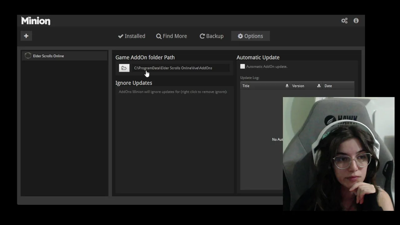Click the Title column sort arrows
Viewport: 400px width, 225px height.
pyautogui.click(x=287, y=86)
